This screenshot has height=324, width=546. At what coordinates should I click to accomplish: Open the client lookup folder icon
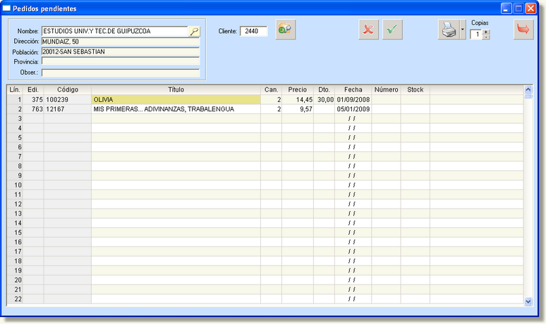click(x=286, y=30)
